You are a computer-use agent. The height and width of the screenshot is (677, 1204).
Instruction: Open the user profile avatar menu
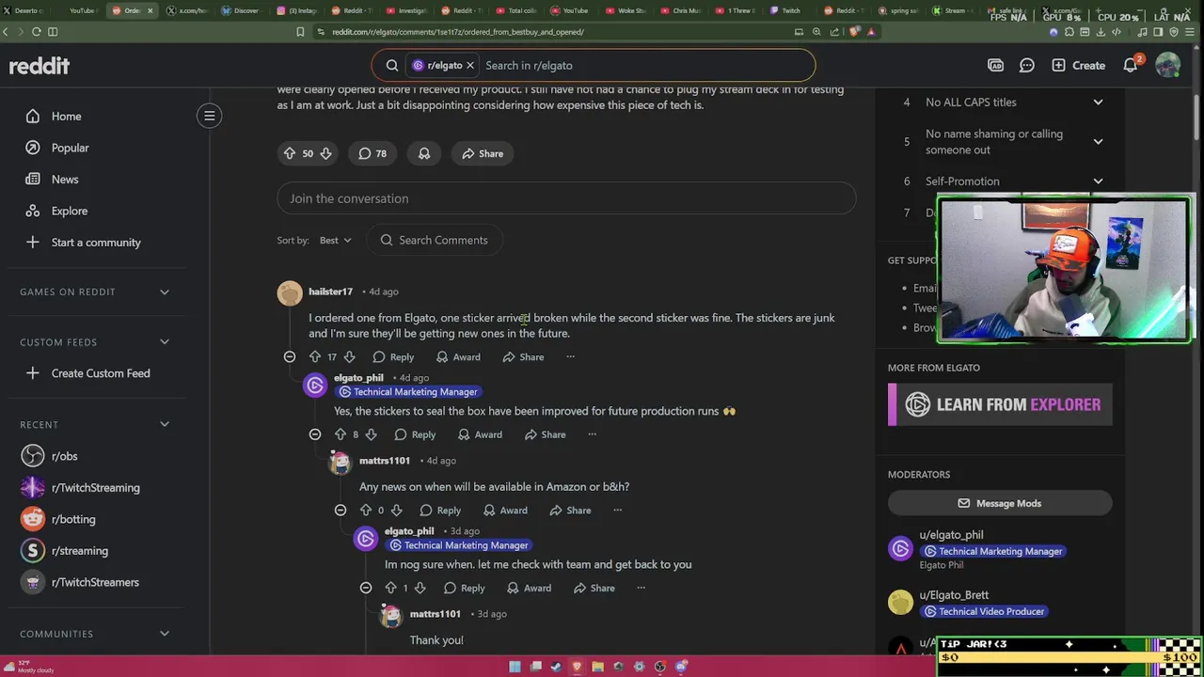click(x=1167, y=66)
